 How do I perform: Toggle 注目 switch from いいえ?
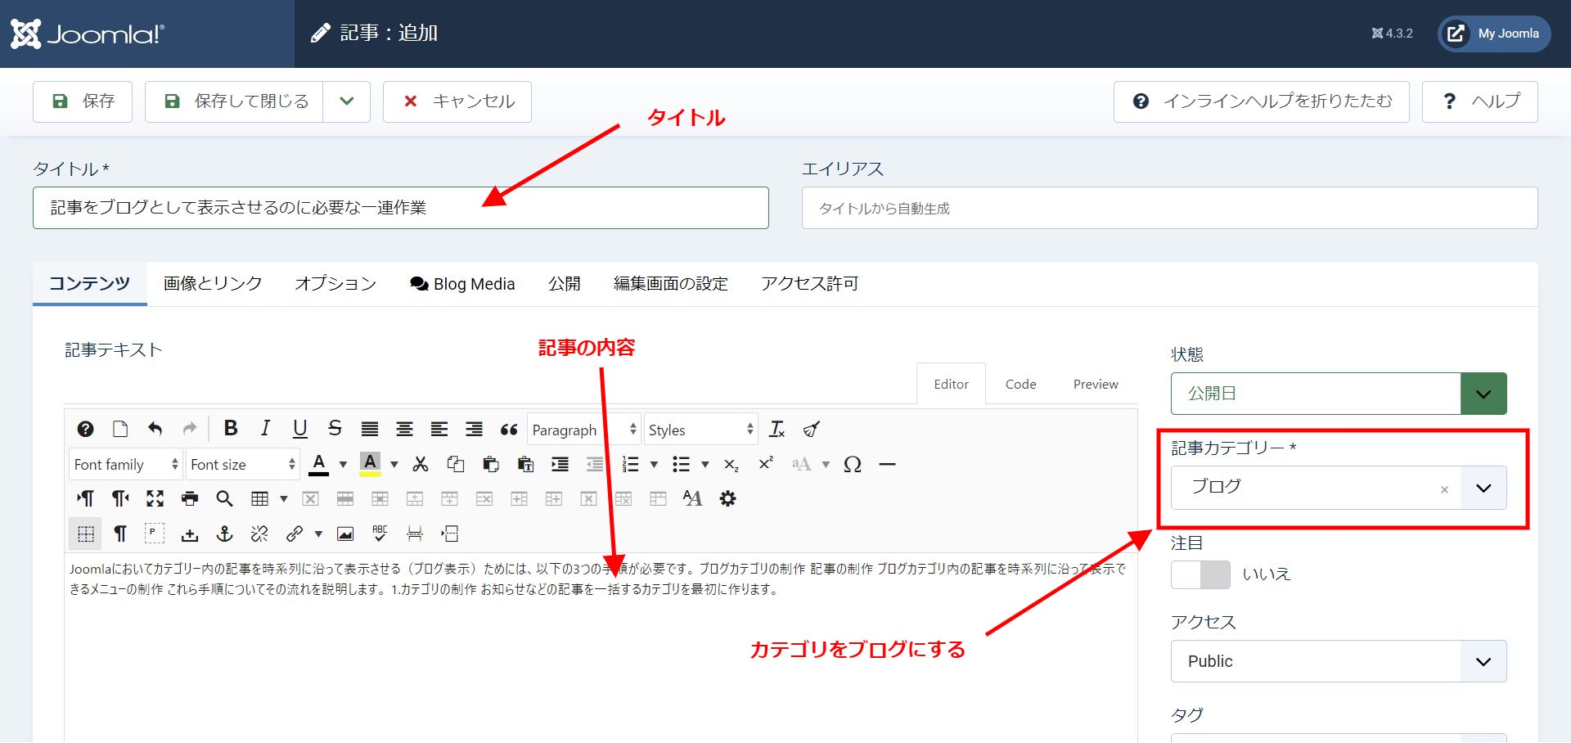point(1200,574)
